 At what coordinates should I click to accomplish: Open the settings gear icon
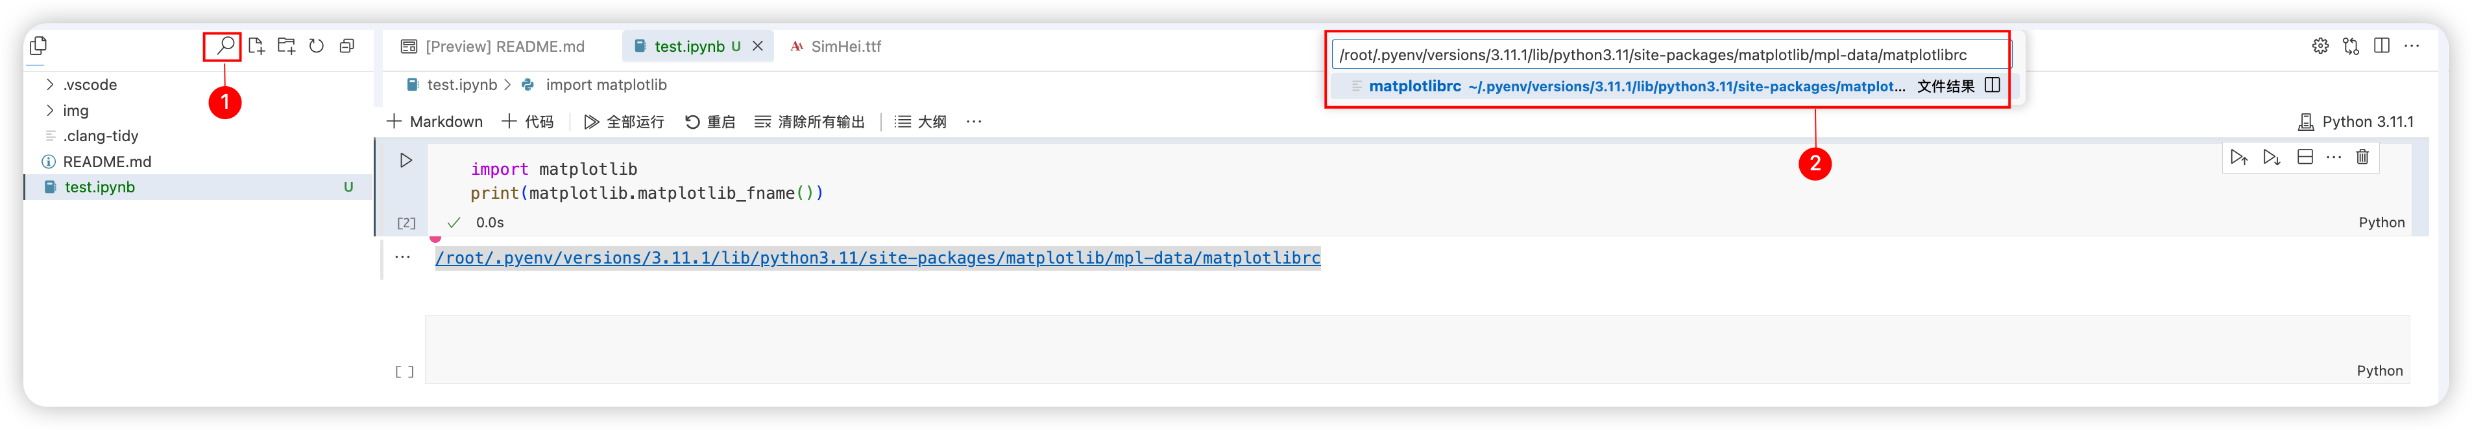pyautogui.click(x=2320, y=46)
